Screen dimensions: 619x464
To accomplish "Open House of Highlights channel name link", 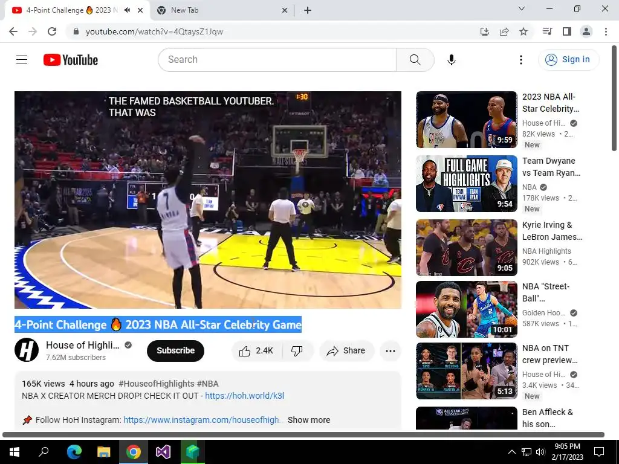I will point(82,345).
